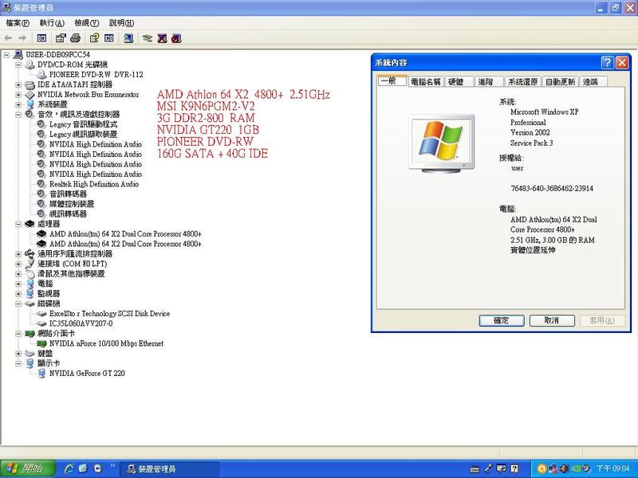Click the question mark icon in language bar

pyautogui.click(x=514, y=468)
